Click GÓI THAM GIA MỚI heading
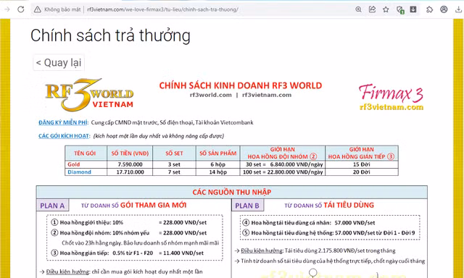The height and width of the screenshot is (278, 464). pos(153,205)
